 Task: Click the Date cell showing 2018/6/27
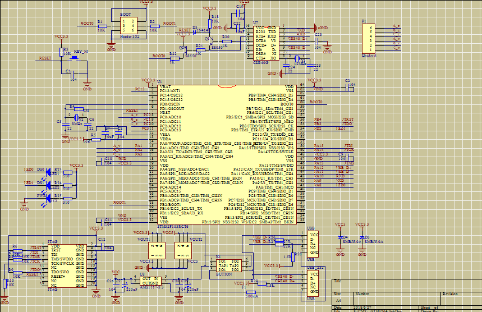(376, 308)
